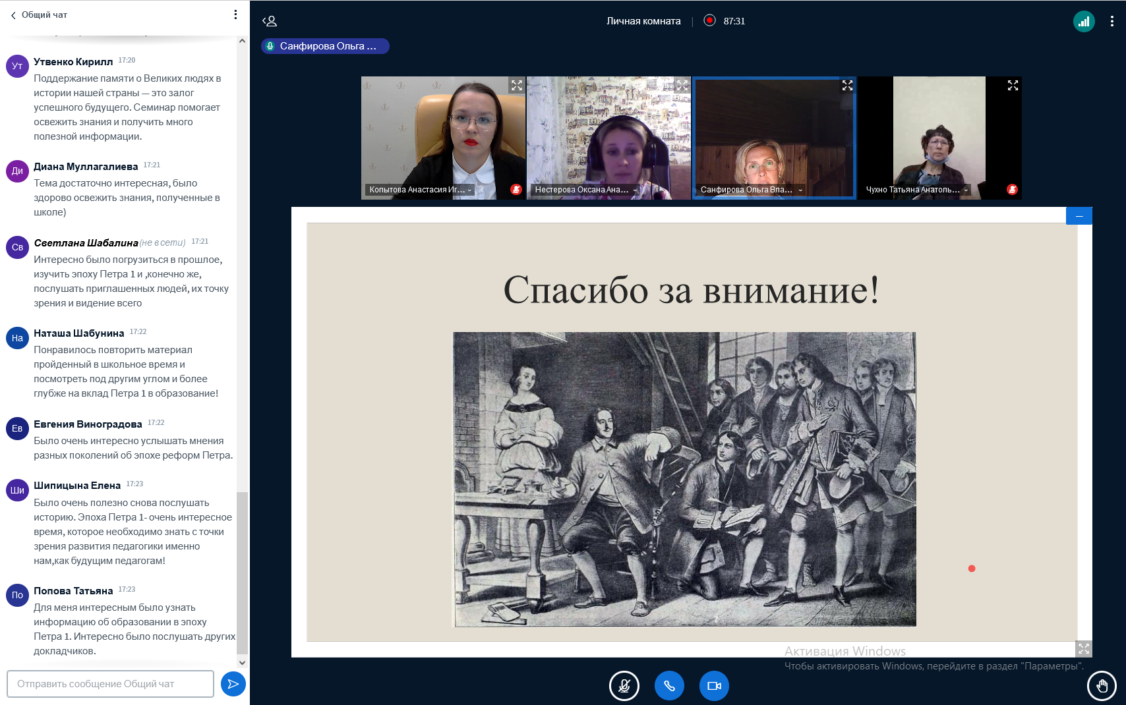Expand Санфирова Ольга video to fullscreen

coord(848,86)
